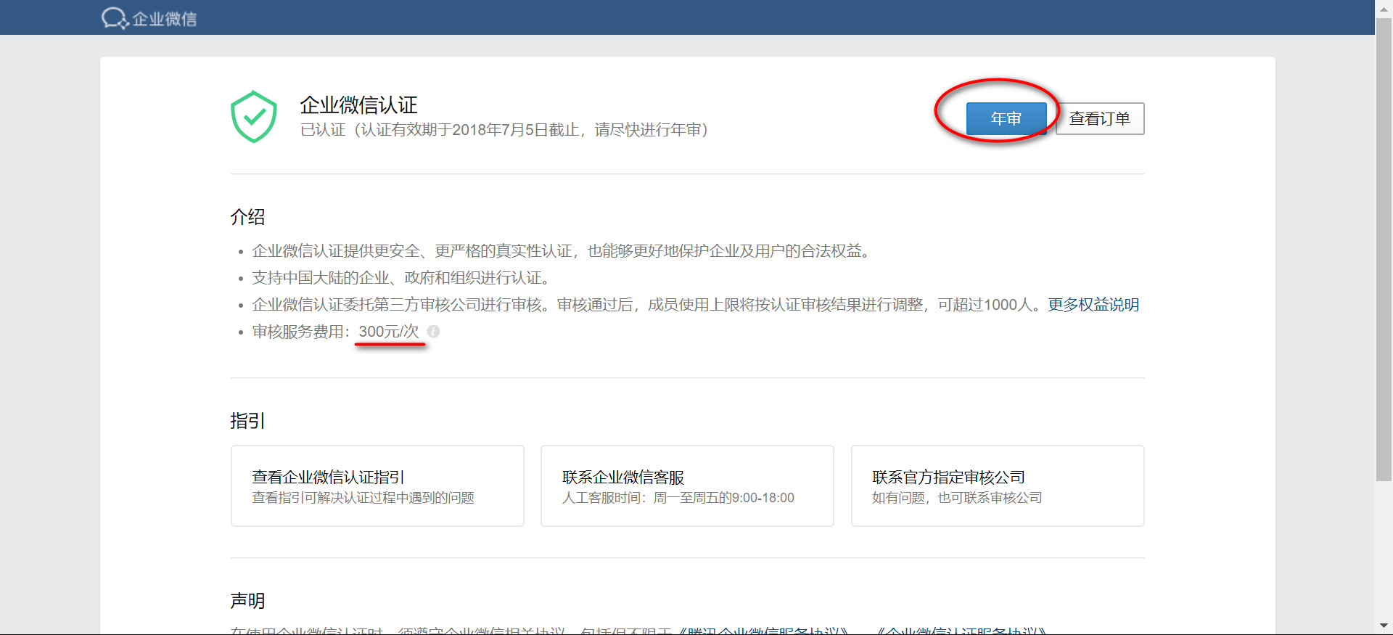This screenshot has height=635, width=1393.
Task: Click the 支持中国大陆的企业 bullet text
Action: (403, 278)
